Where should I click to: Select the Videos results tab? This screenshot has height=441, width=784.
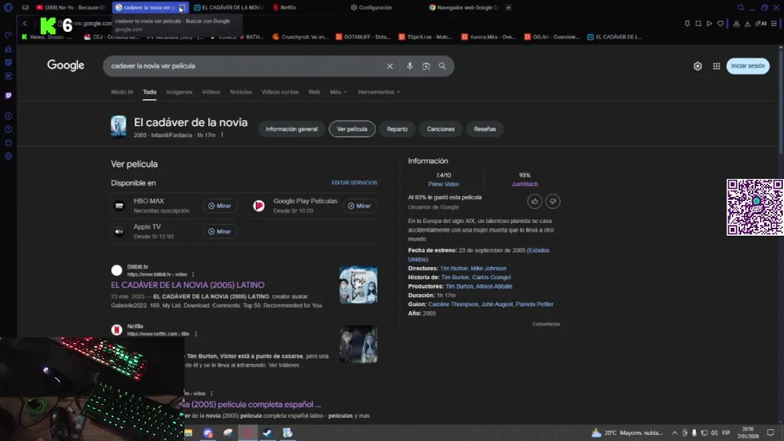(x=211, y=92)
